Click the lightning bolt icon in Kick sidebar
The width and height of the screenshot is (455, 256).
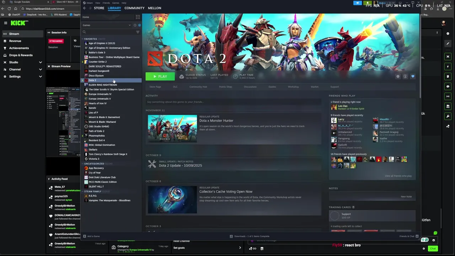448,66
